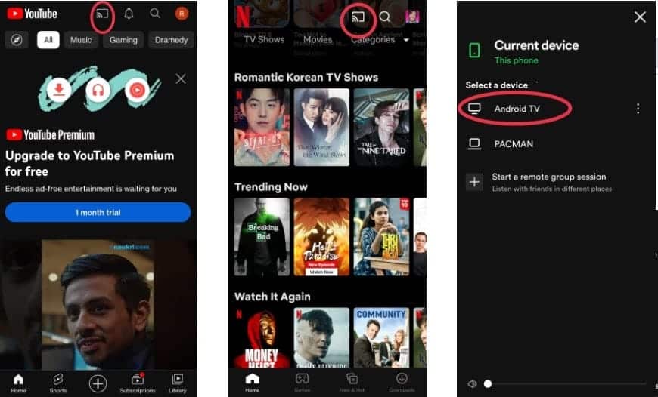Open Android TV more options dots
Viewport: 658px width, 397px height.
point(638,109)
